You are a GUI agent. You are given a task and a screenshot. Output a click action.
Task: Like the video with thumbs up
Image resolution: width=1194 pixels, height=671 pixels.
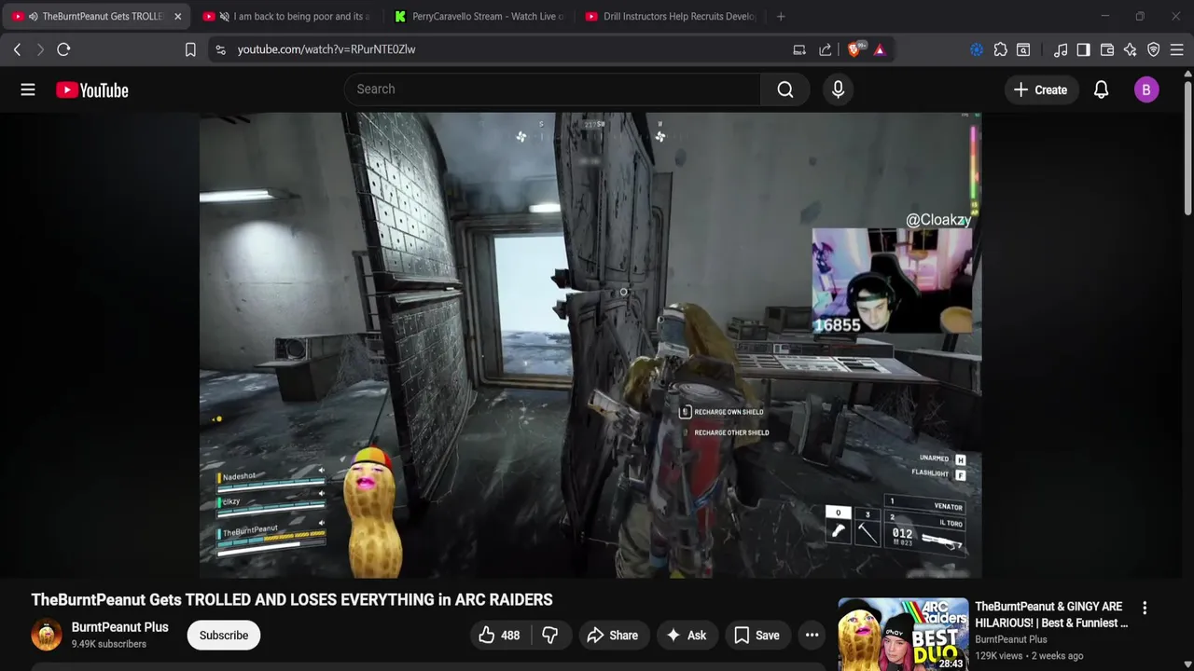(499, 636)
